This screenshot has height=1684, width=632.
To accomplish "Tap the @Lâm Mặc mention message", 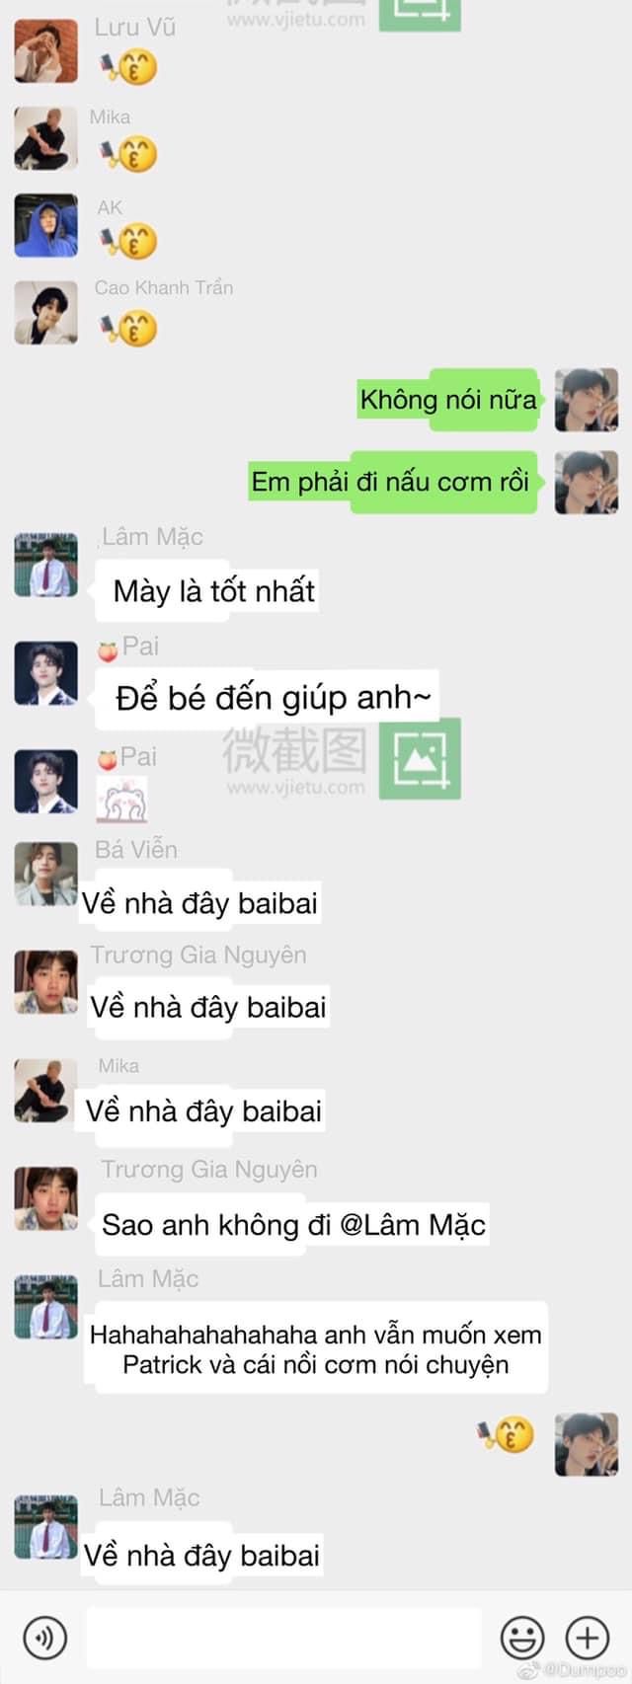I will [x=293, y=1225].
